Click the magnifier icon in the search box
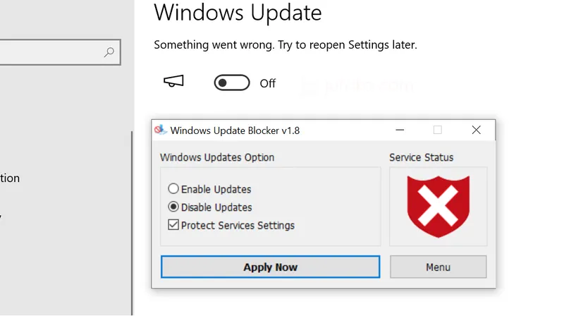This screenshot has width=564, height=328. pyautogui.click(x=109, y=52)
